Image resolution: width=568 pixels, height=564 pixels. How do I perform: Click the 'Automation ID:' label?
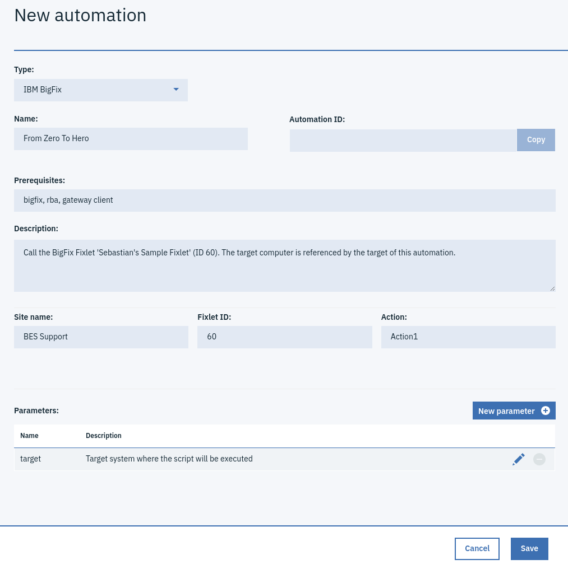coord(317,119)
